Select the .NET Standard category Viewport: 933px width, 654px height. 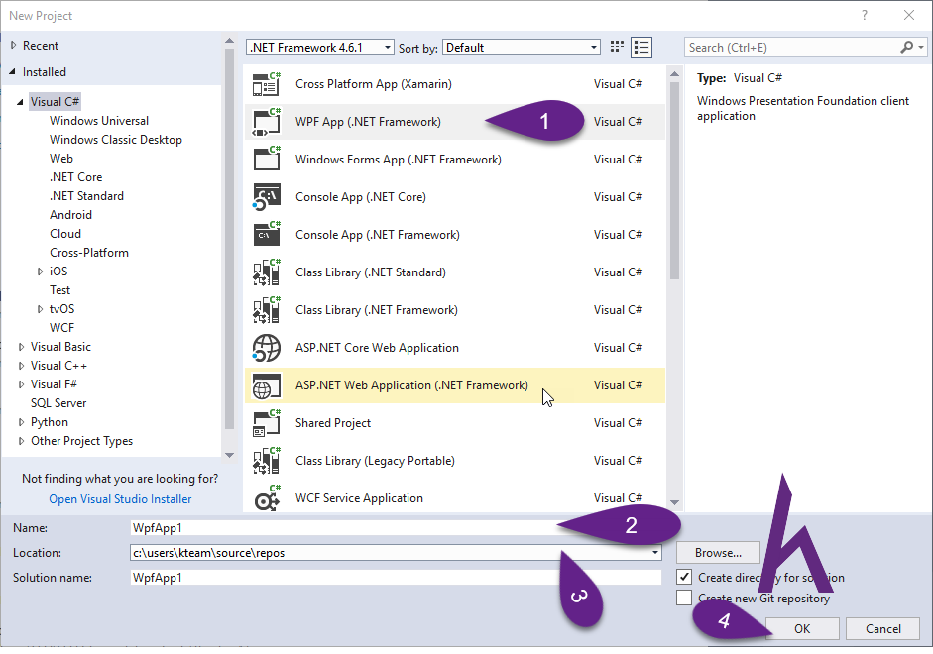[x=86, y=196]
